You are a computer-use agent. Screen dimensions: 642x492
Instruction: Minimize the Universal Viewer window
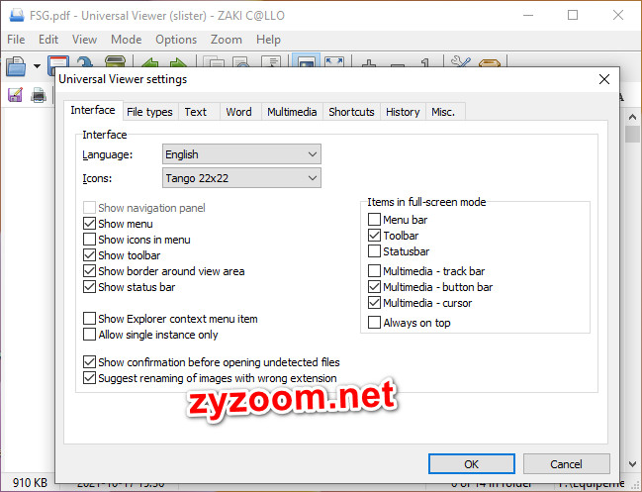528,15
